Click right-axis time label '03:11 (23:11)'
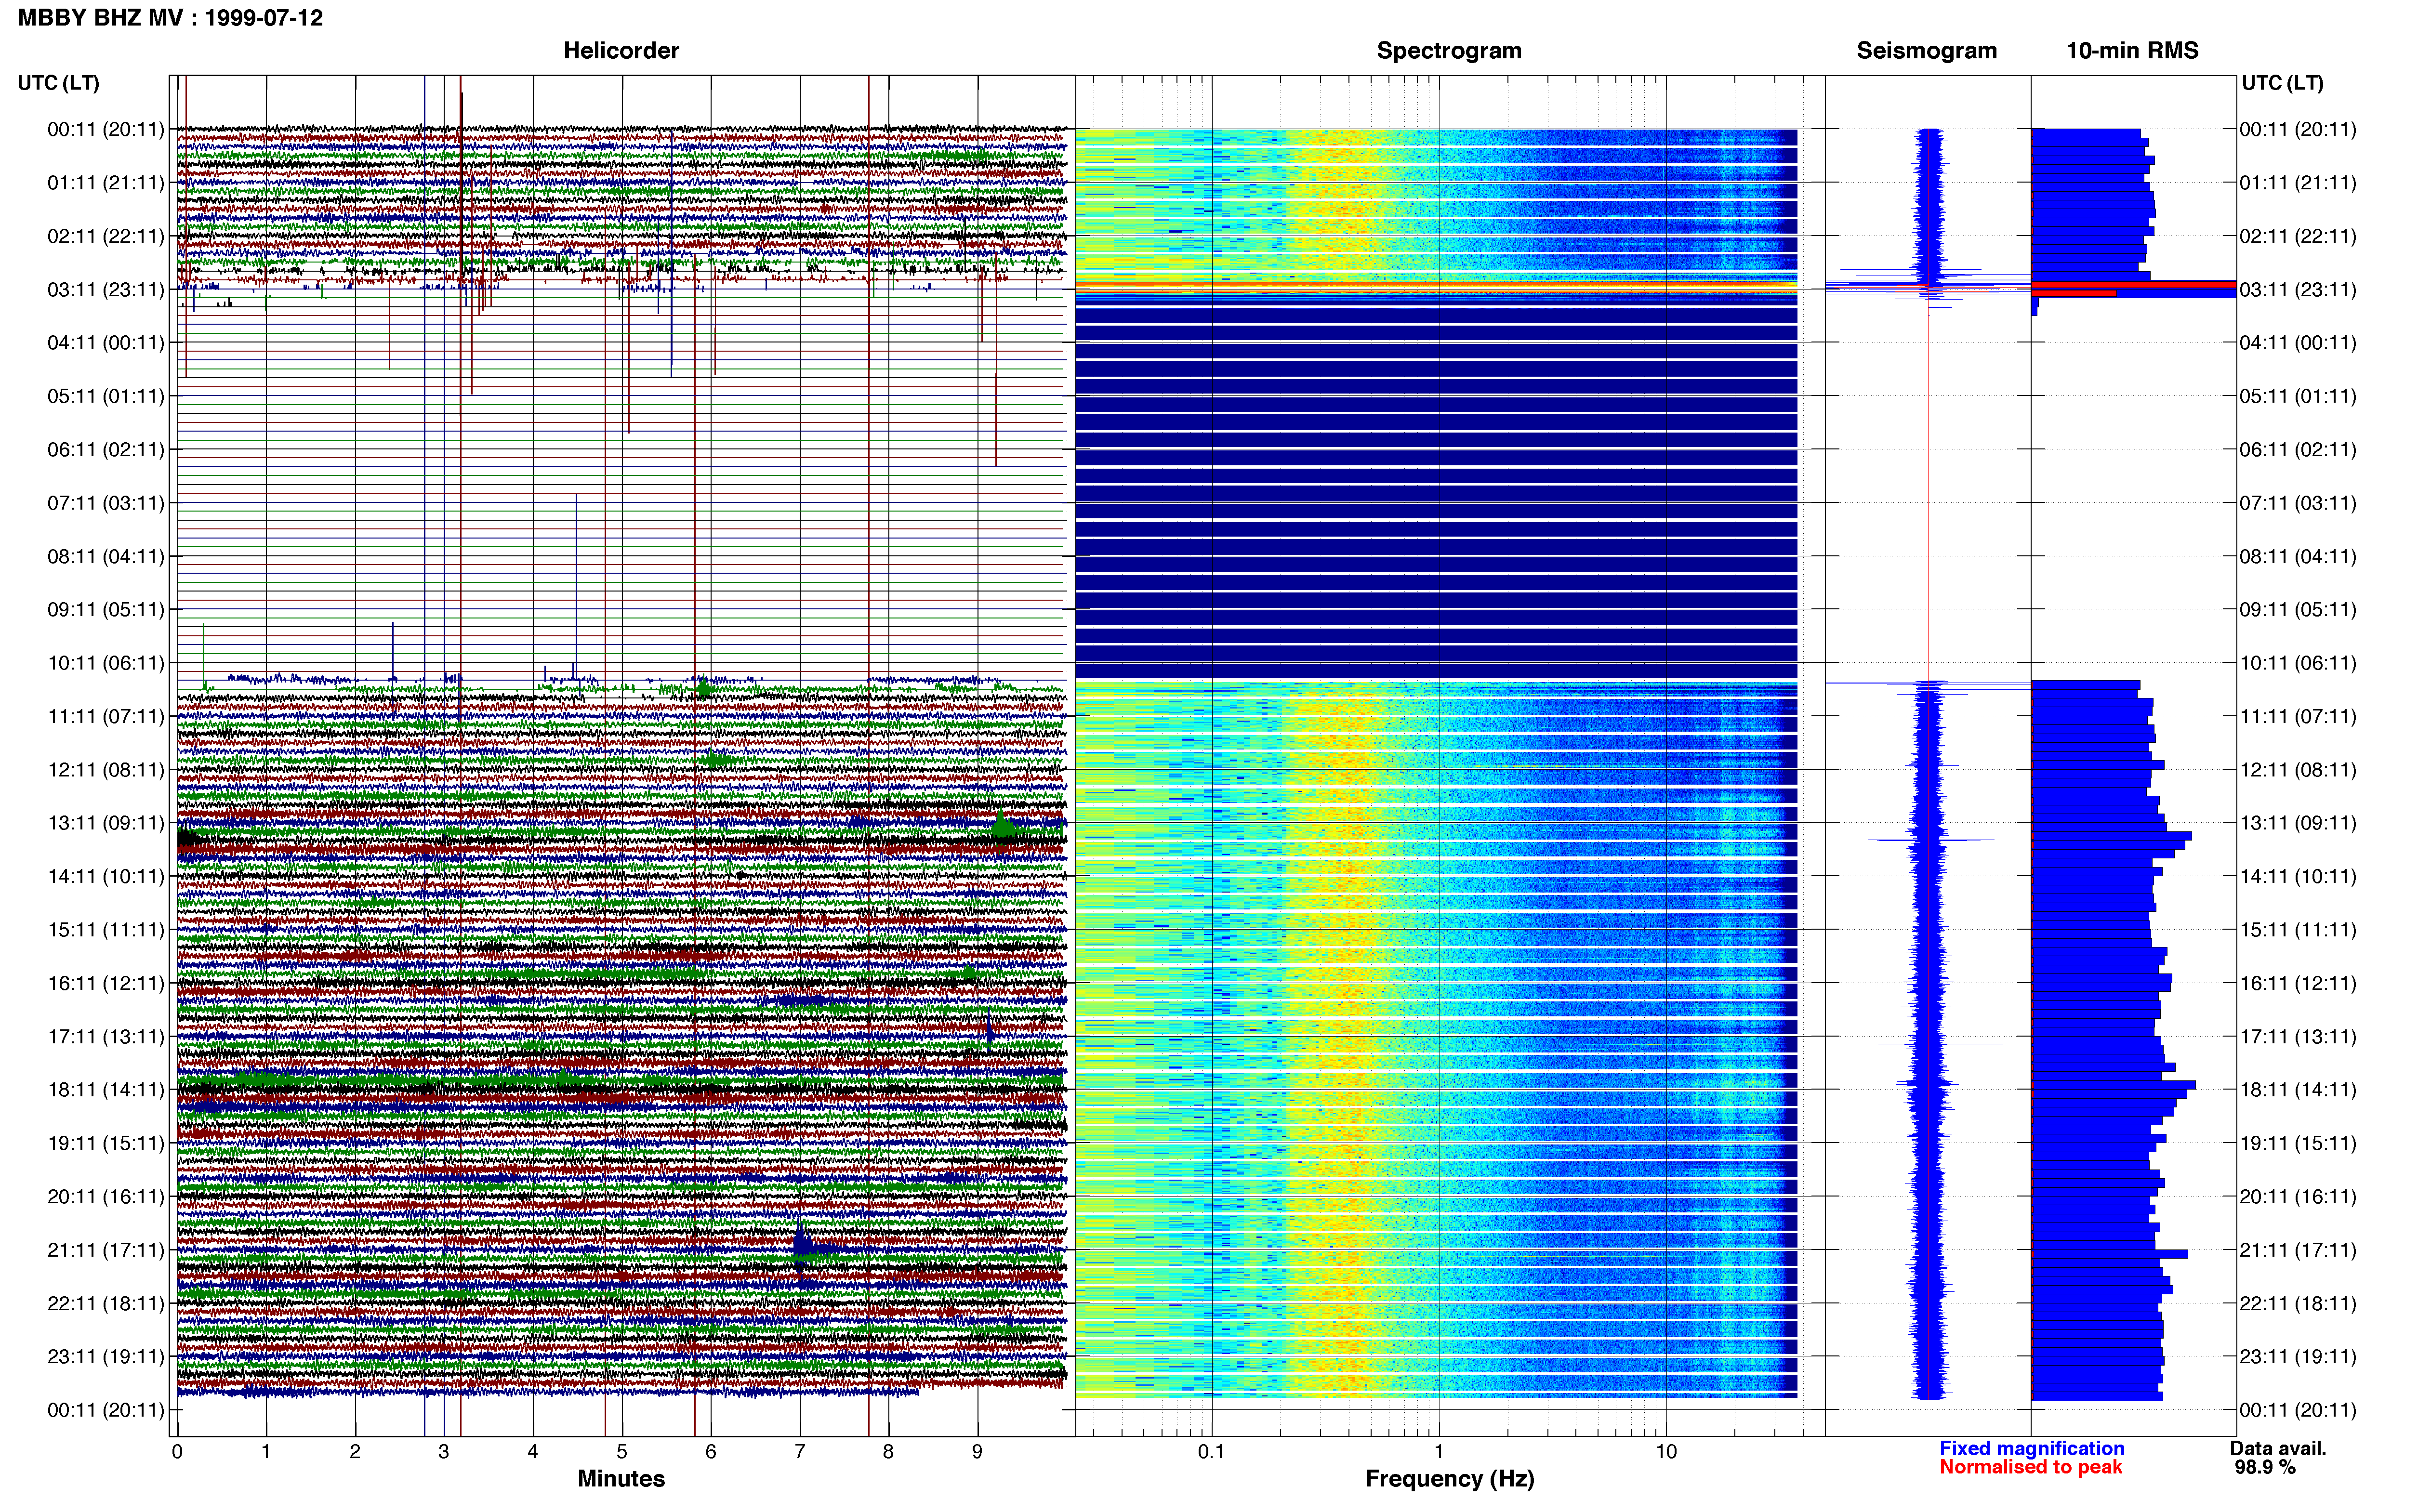The height and width of the screenshot is (1512, 2418). click(x=2298, y=290)
